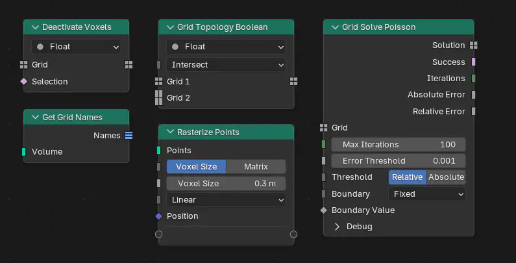Click the Iterations output socket

pyautogui.click(x=474, y=79)
